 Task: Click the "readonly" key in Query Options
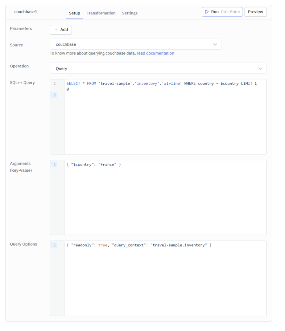pyautogui.click(x=82, y=245)
